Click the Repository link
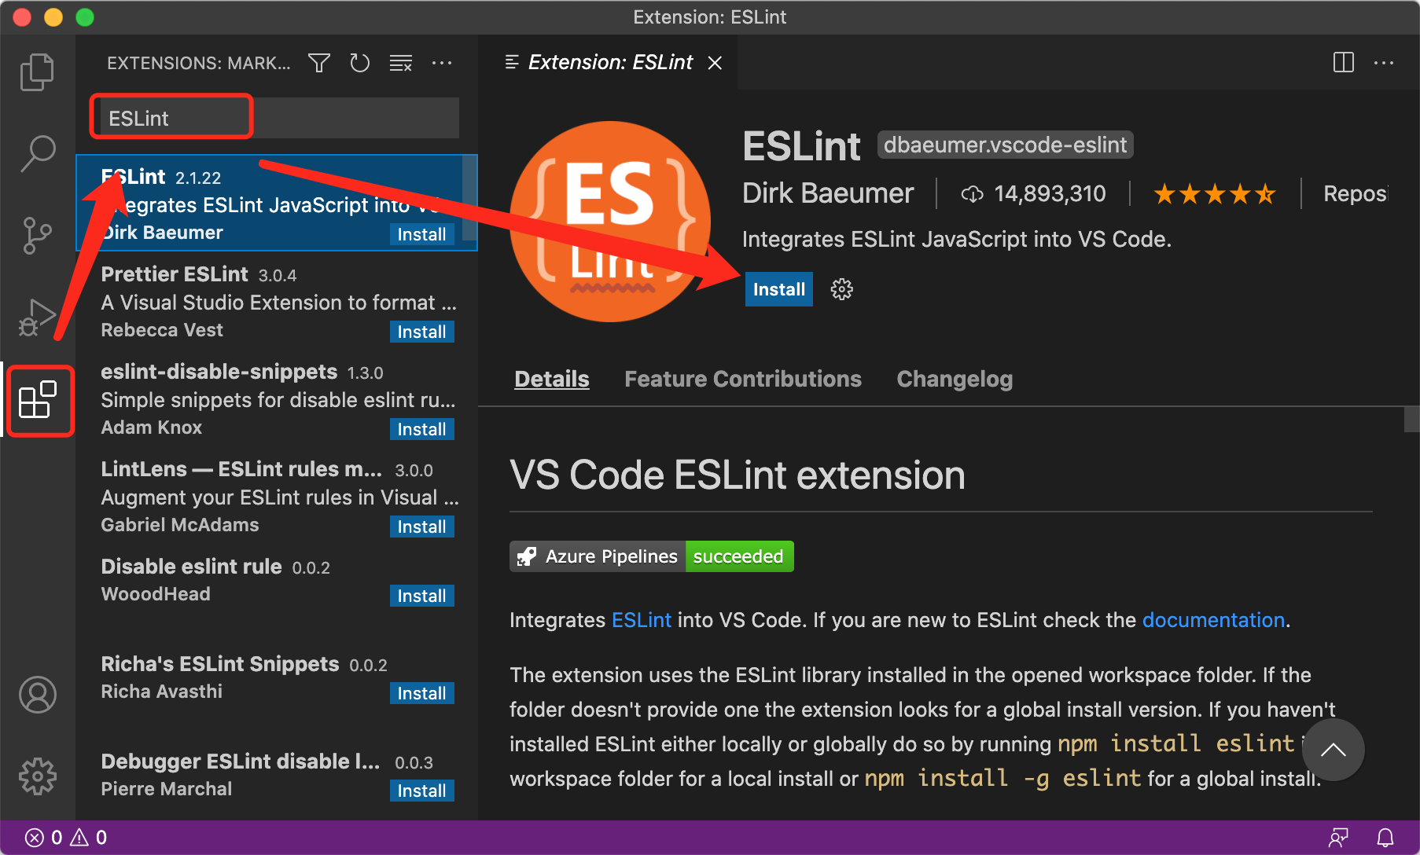 1356,193
